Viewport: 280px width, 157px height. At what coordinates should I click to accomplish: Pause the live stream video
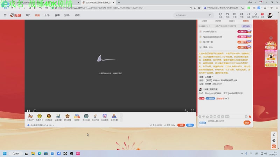pos(28,111)
